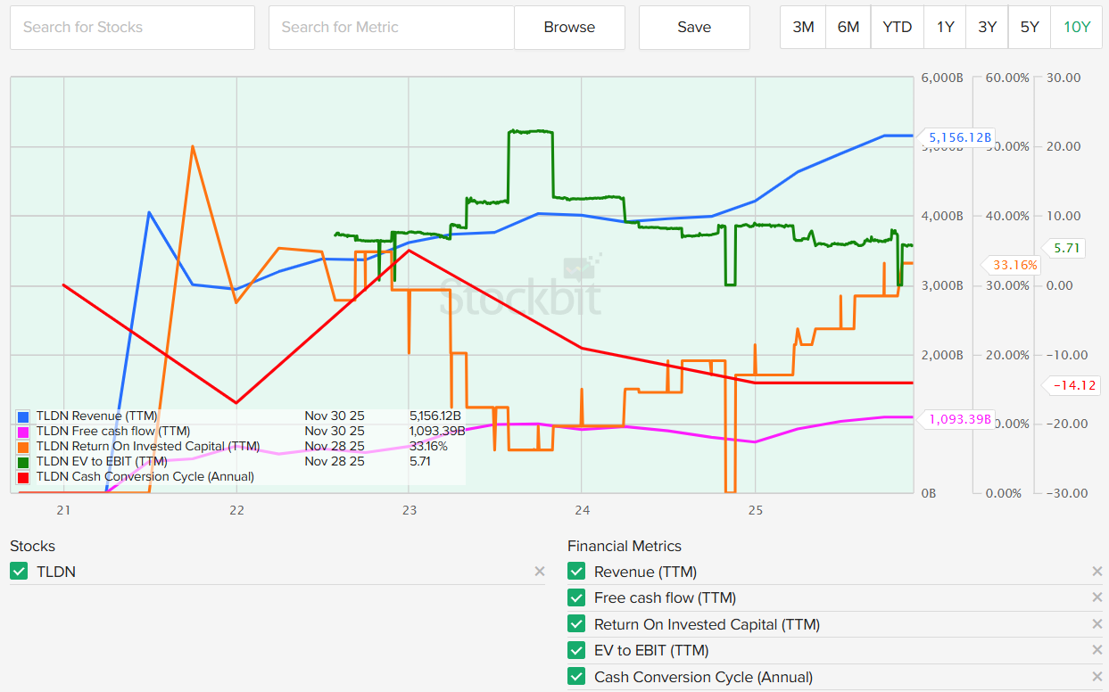
Task: Click the blue Revenue legend color swatch
Action: pyautogui.click(x=23, y=416)
